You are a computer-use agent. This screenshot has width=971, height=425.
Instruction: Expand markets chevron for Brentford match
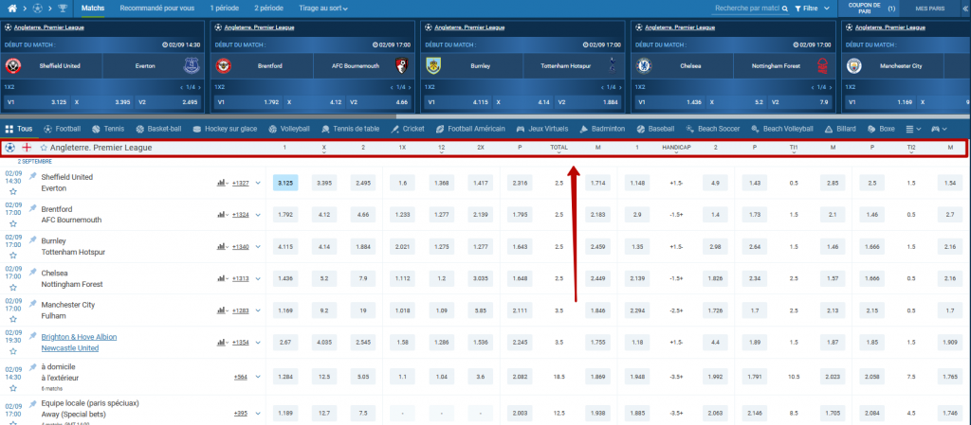(258, 215)
